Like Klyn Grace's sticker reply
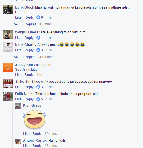 (26, 134)
